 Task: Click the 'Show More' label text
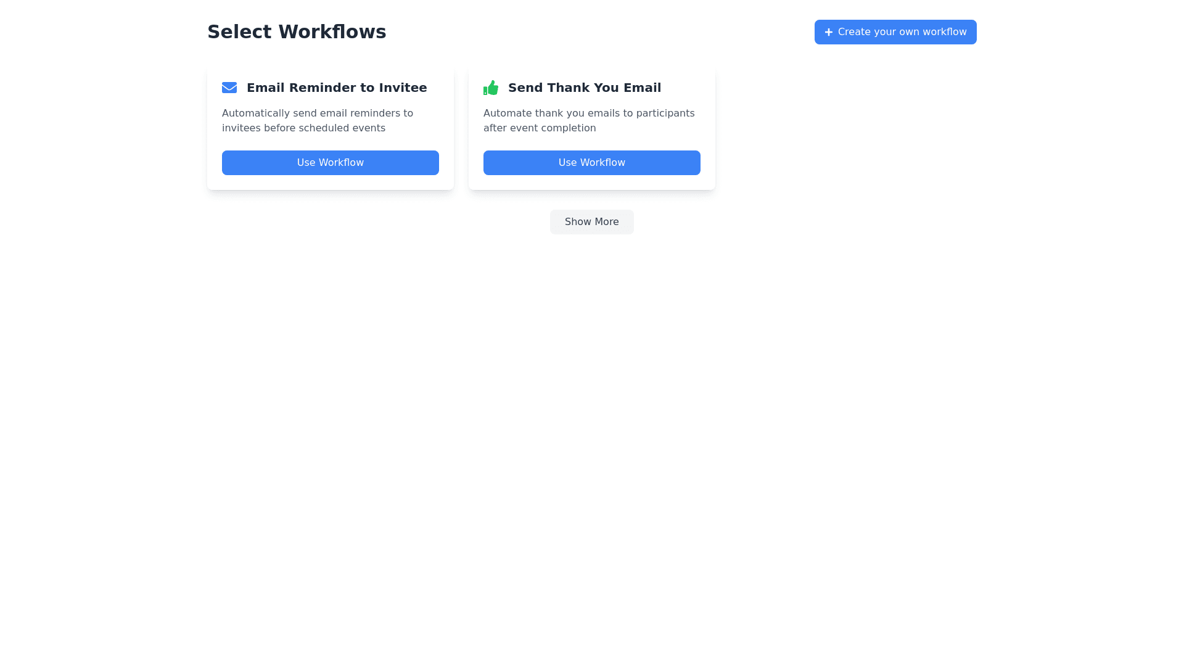[x=591, y=222]
